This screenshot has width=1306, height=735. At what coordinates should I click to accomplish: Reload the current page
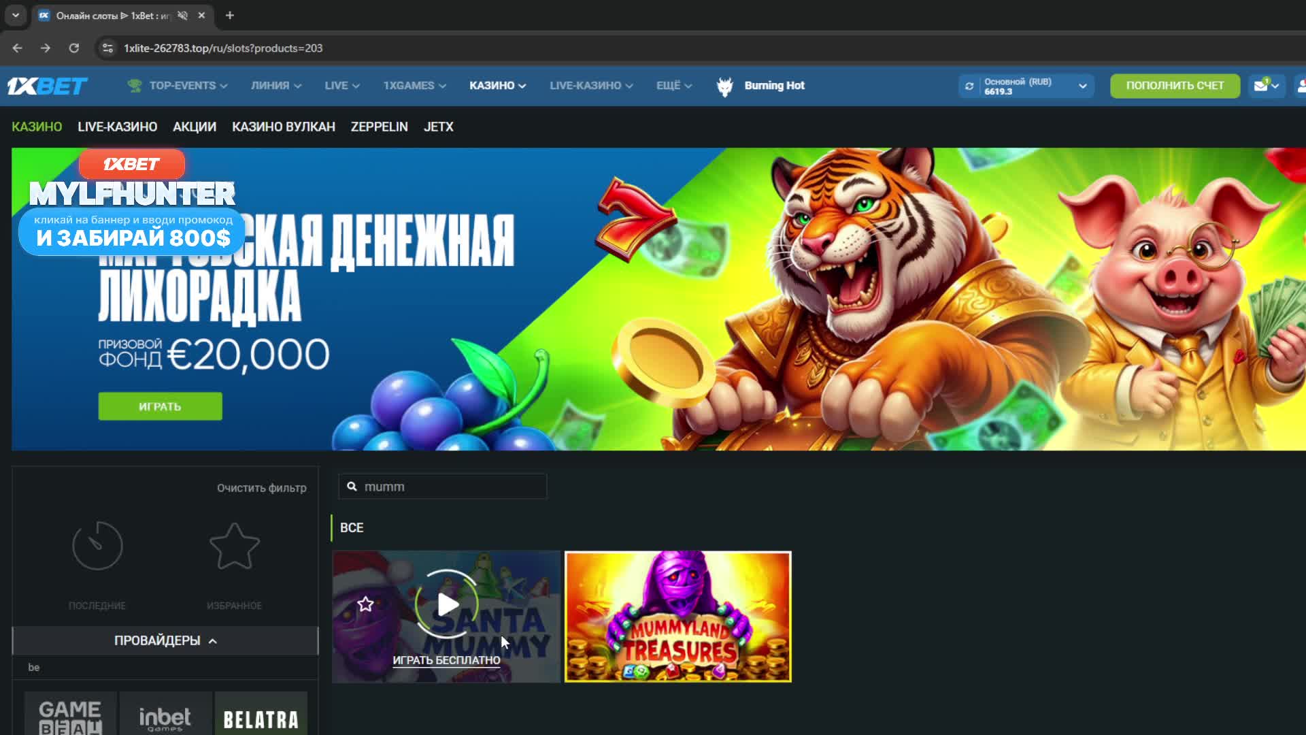[x=74, y=48]
